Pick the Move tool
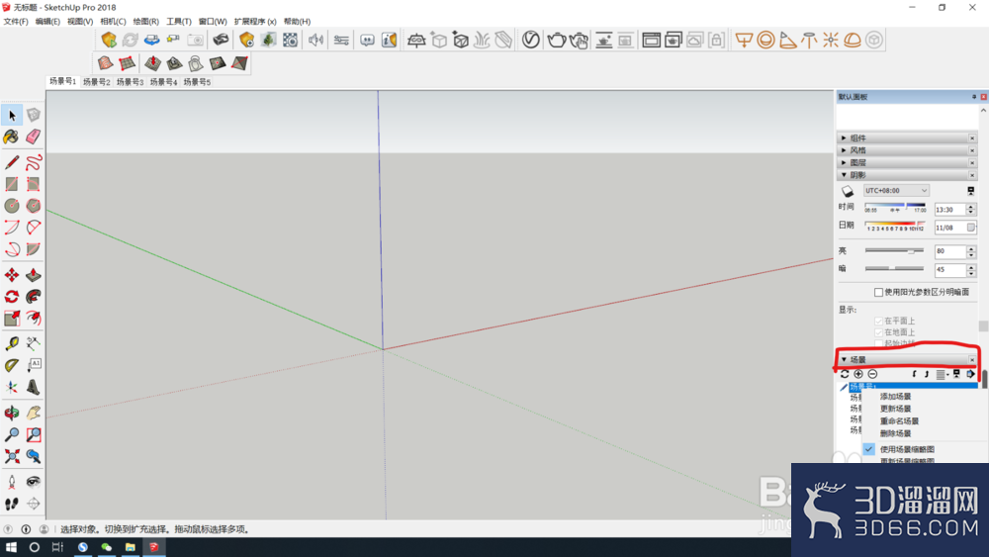 coord(11,275)
